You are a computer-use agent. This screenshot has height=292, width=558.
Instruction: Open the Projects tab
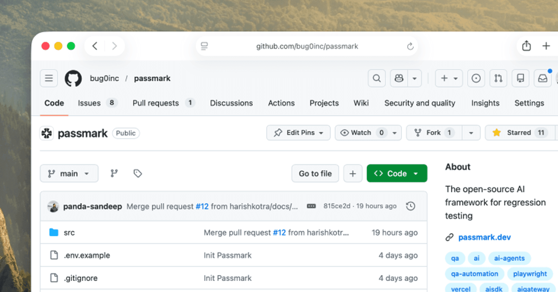[x=324, y=103]
